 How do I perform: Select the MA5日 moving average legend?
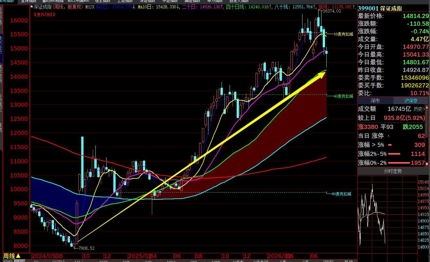click(x=116, y=7)
